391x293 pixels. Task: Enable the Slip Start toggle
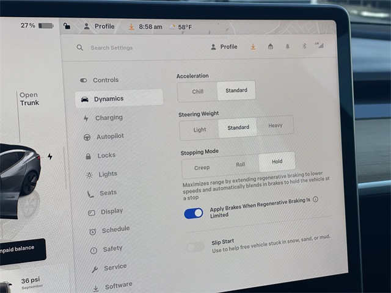[195, 247]
